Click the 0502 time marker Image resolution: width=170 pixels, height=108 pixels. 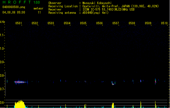(35, 23)
